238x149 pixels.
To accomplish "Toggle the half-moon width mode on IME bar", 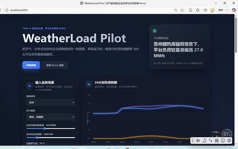I will point(204,140).
